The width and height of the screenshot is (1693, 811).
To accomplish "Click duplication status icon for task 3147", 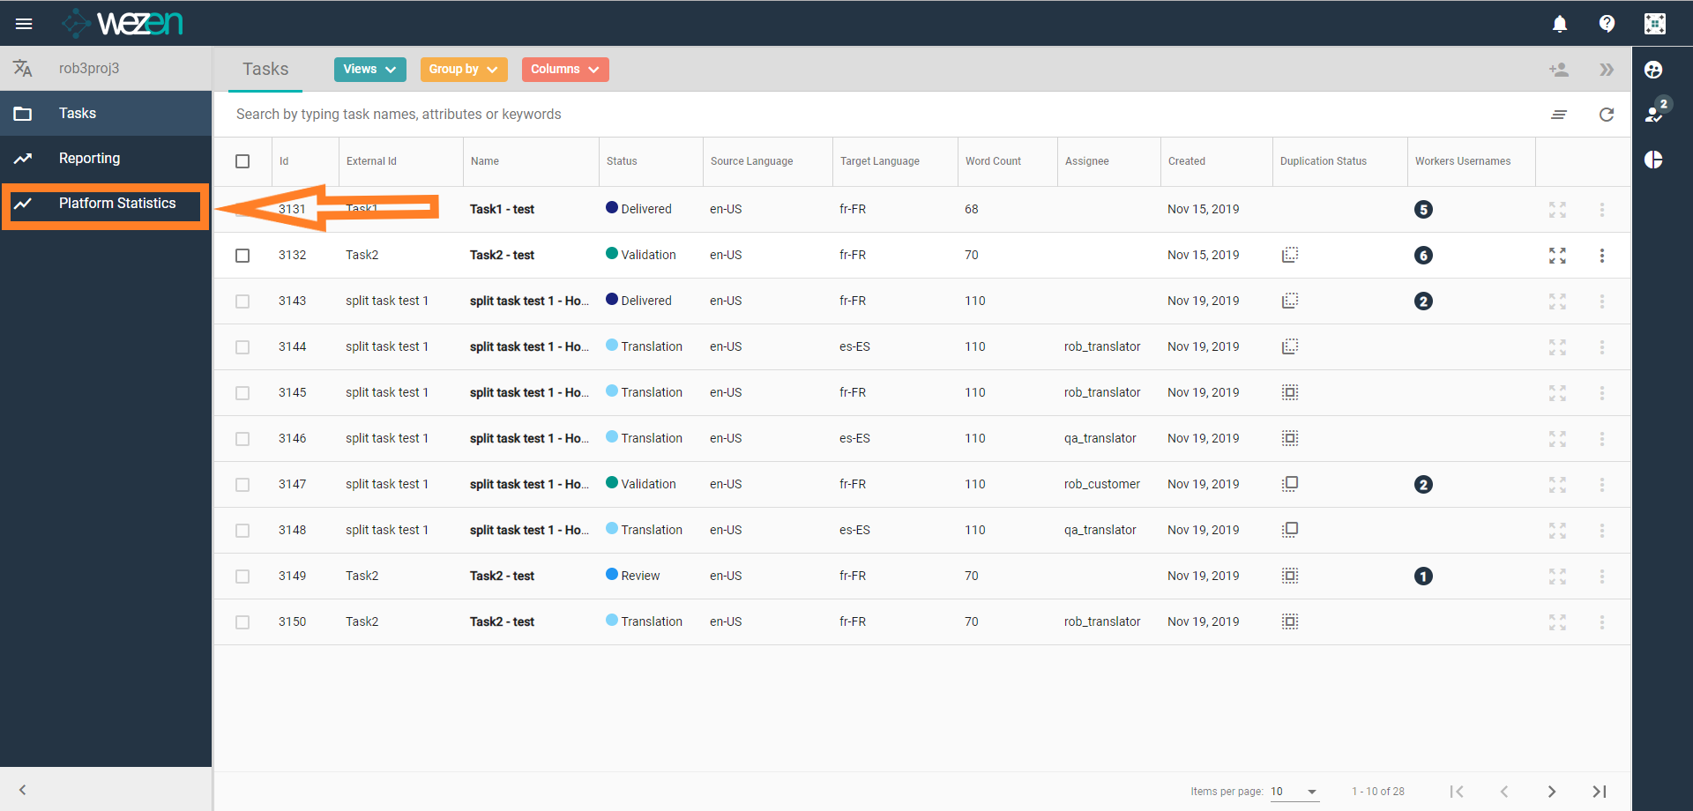I will coord(1290,484).
